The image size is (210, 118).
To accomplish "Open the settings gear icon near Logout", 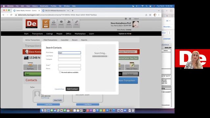I will tap(130, 19).
